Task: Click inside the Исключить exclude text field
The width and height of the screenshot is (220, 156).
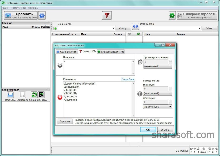Action: pos(97,99)
